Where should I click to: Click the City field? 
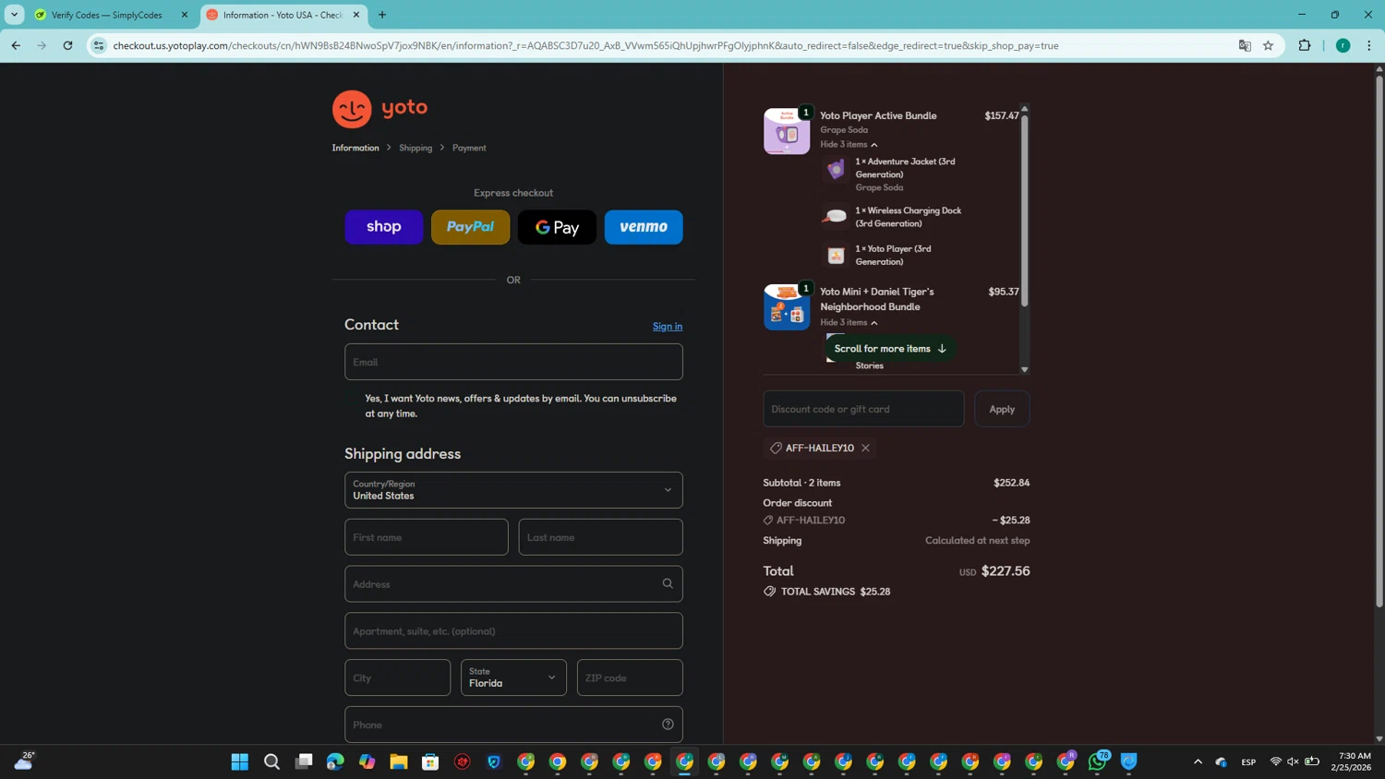coord(398,677)
